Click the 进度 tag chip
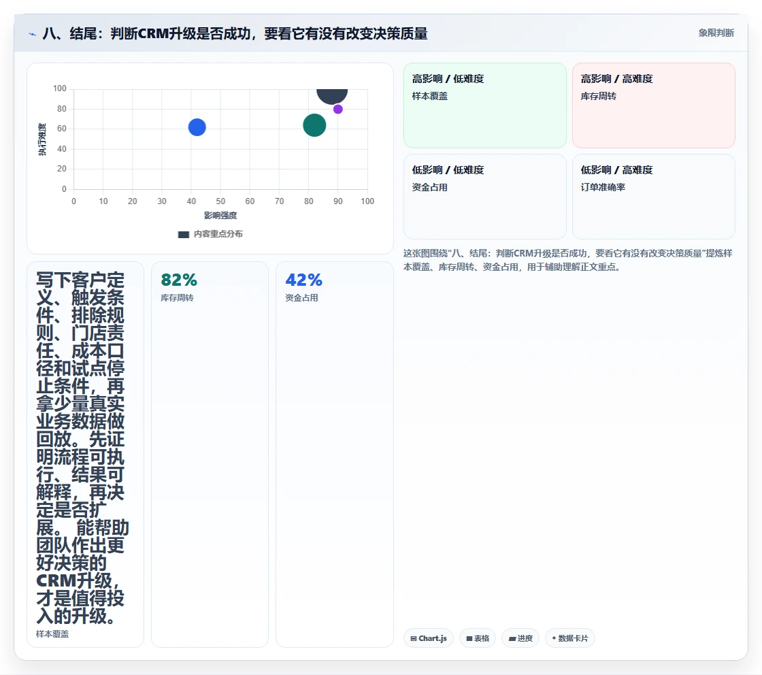The image size is (762, 675). [x=520, y=638]
